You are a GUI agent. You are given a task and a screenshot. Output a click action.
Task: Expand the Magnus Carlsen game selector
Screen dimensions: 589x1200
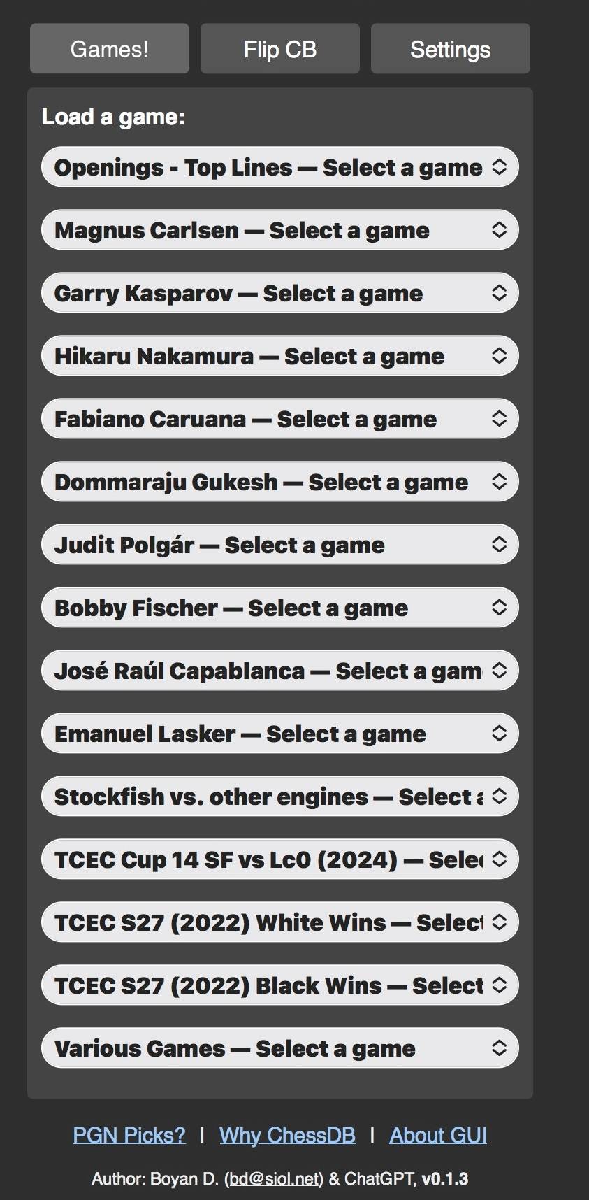(x=279, y=230)
